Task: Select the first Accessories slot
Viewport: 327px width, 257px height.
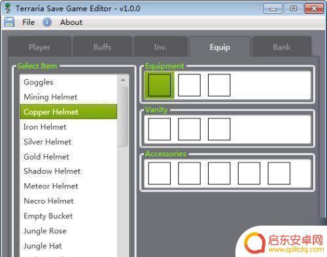Action: click(160, 173)
